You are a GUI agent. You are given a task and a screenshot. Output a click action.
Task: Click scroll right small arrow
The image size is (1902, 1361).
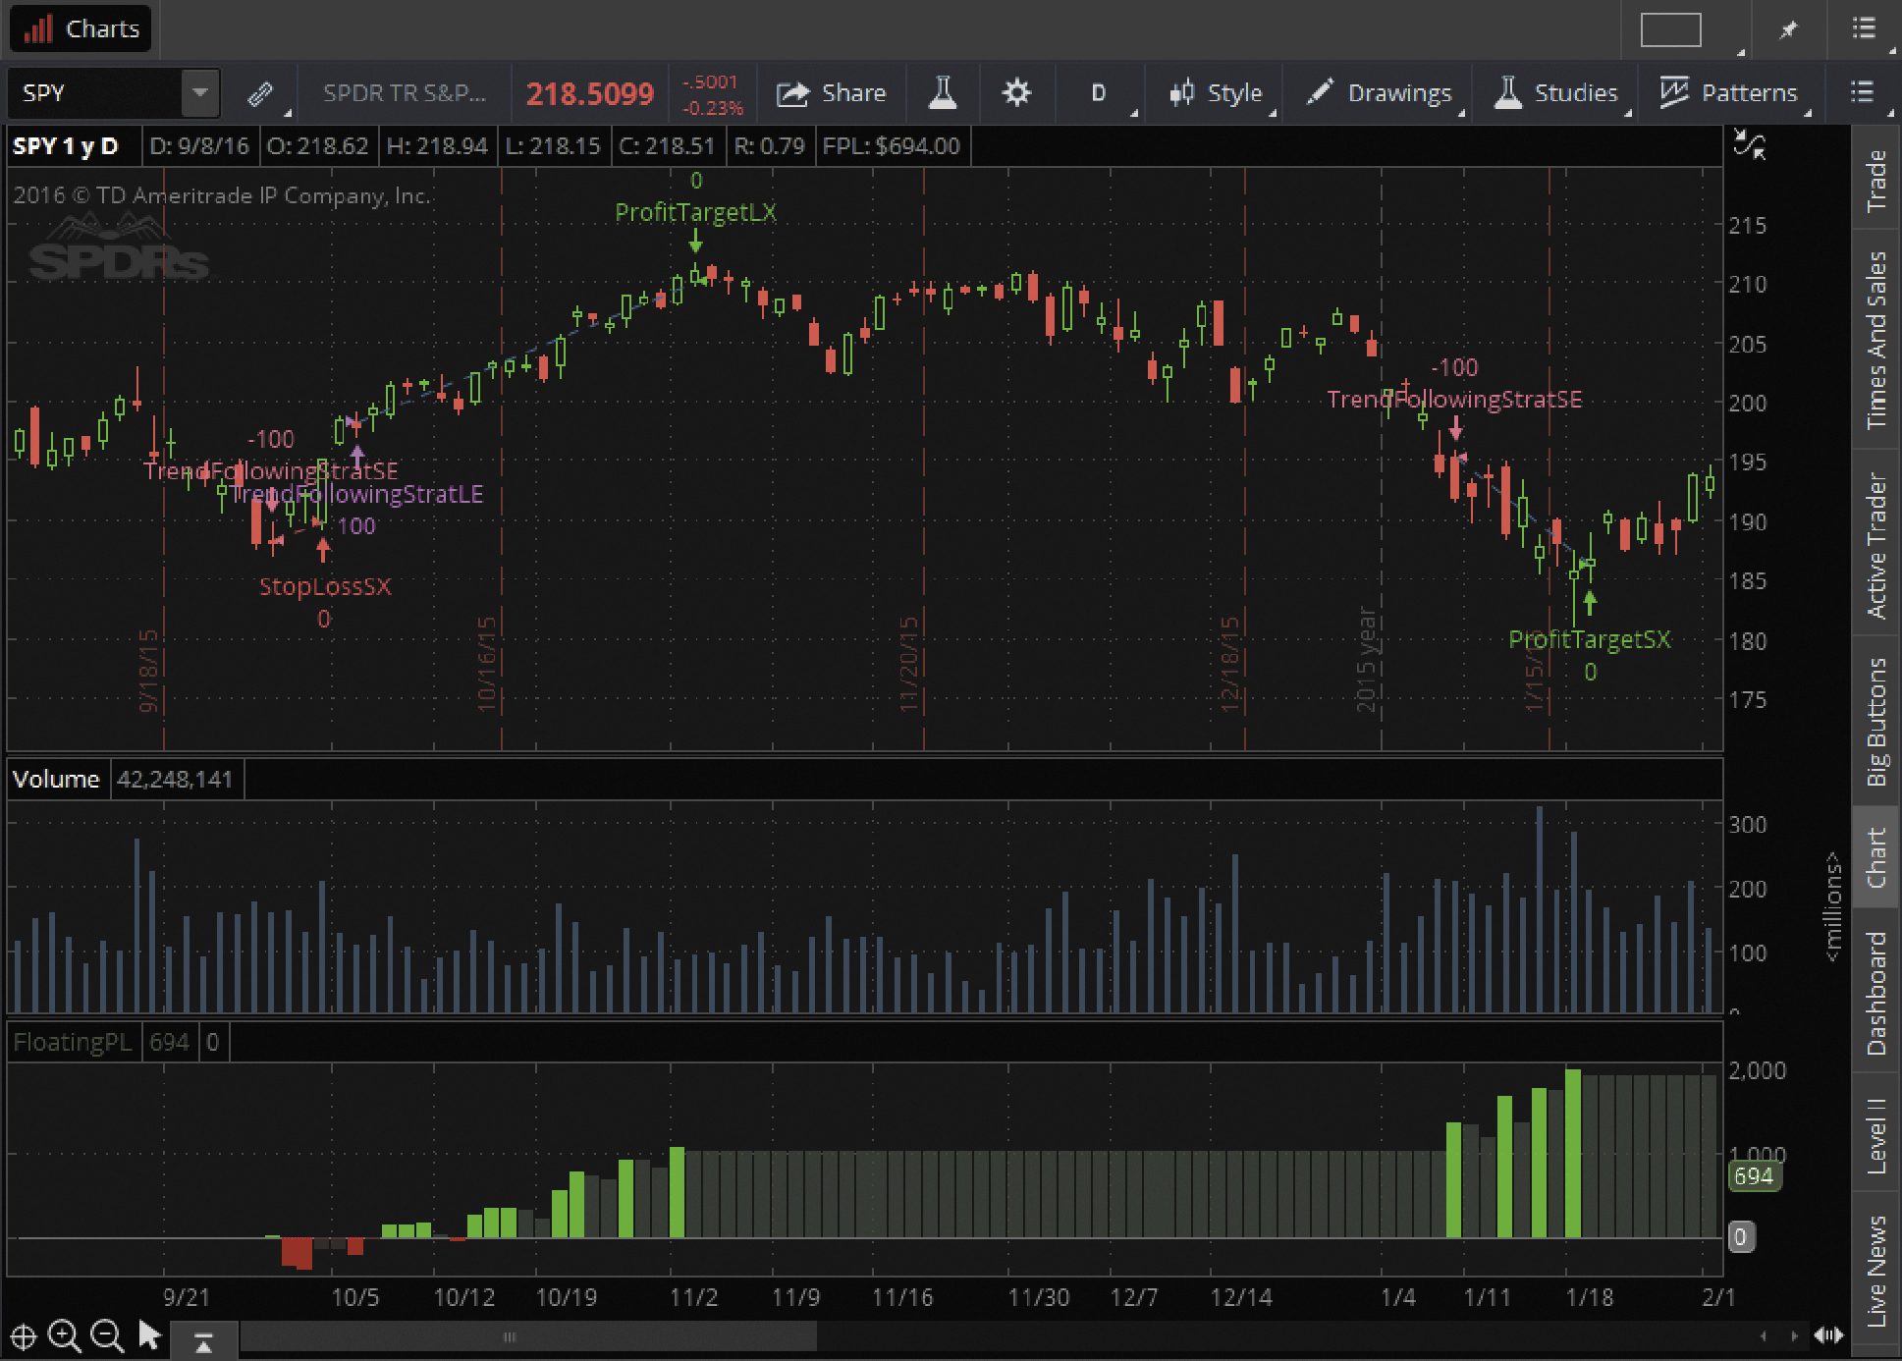tap(1794, 1335)
